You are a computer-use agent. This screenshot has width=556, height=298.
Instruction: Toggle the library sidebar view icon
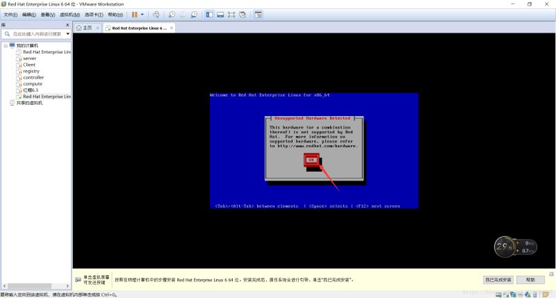pos(210,15)
